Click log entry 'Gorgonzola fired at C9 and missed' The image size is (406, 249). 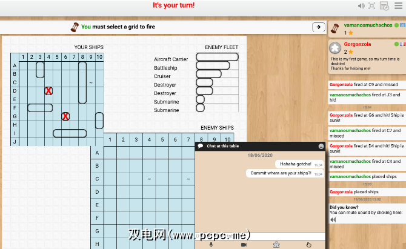click(x=367, y=85)
